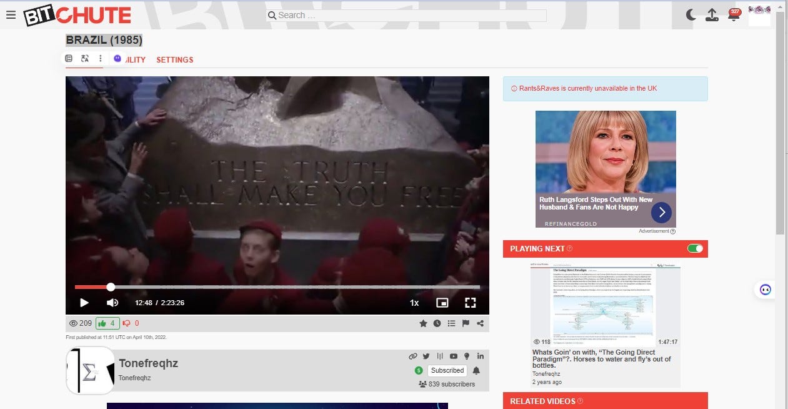The height and width of the screenshot is (409, 788).
Task: Click the progress bar scrubber handle
Action: point(111,287)
